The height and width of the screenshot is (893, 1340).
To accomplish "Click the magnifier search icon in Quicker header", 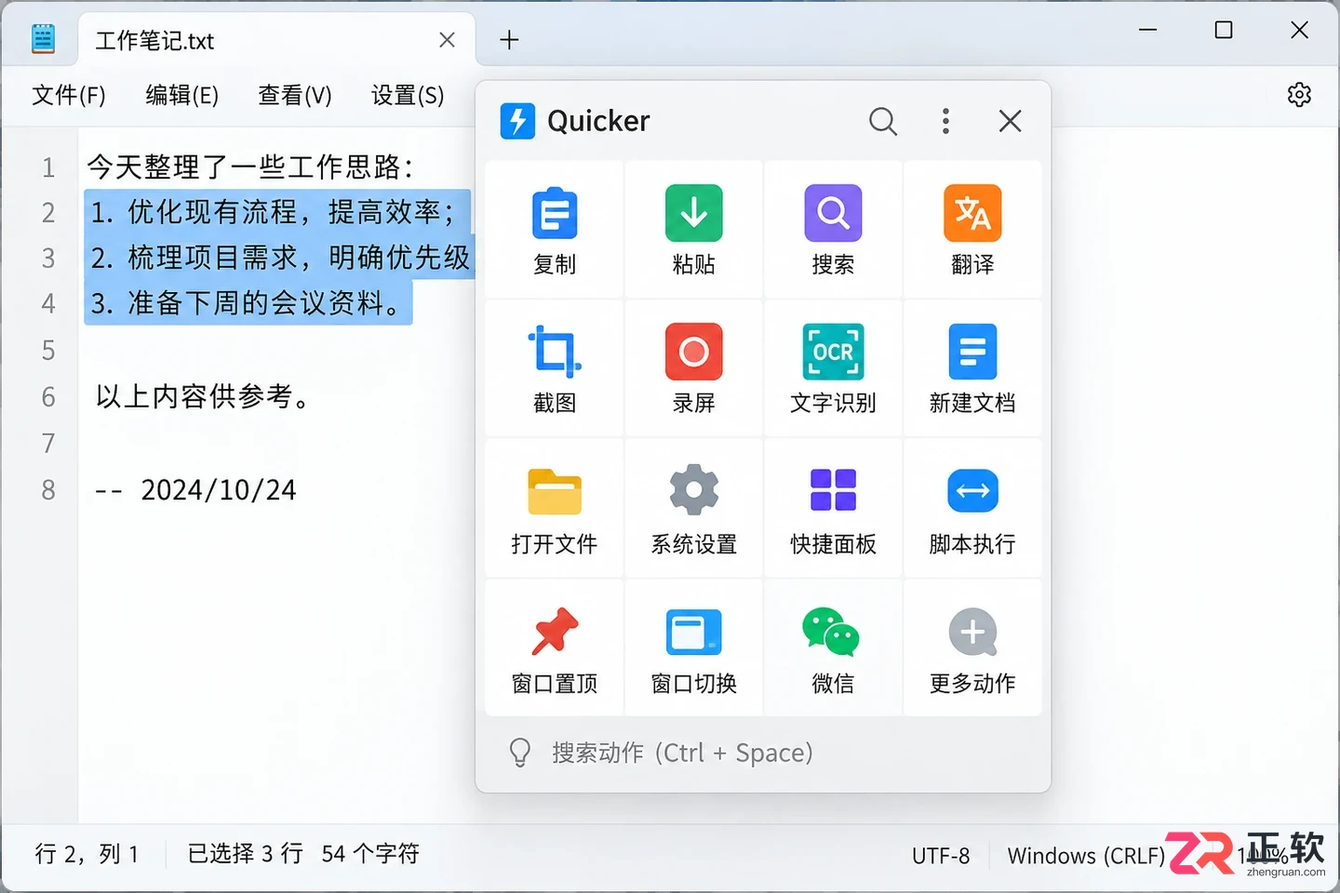I will point(883,121).
